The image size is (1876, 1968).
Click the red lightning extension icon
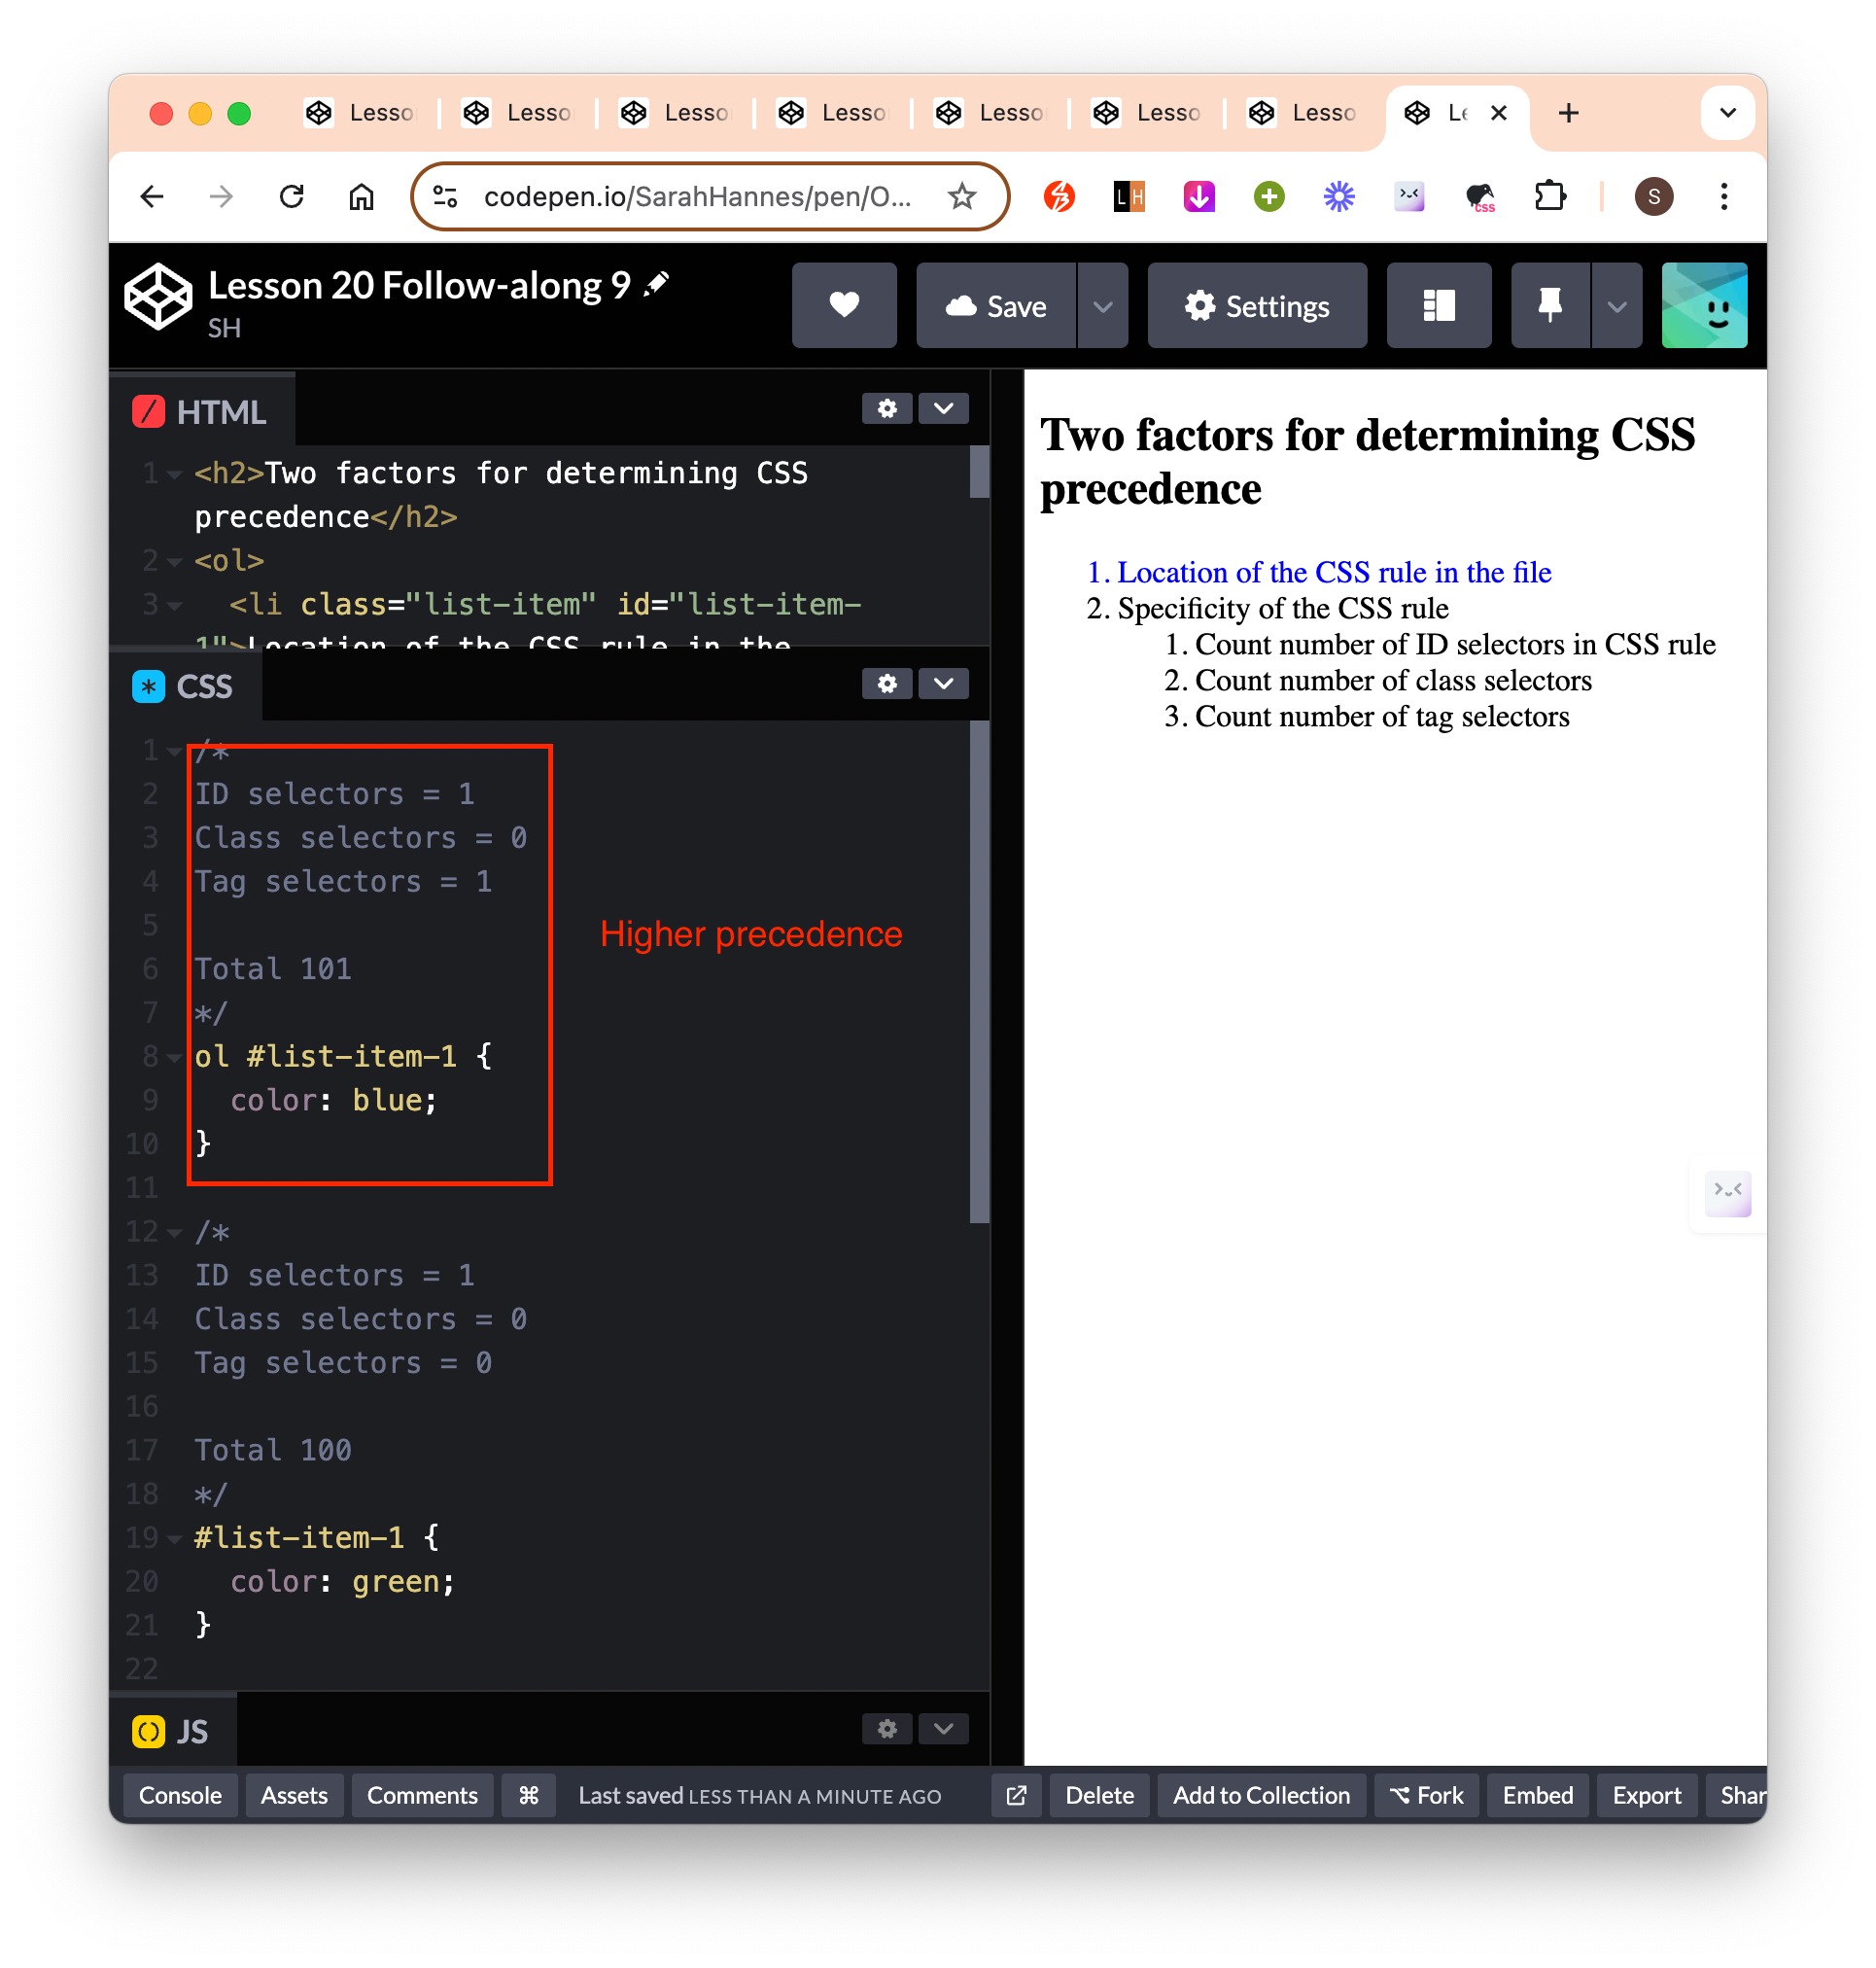click(x=1059, y=197)
